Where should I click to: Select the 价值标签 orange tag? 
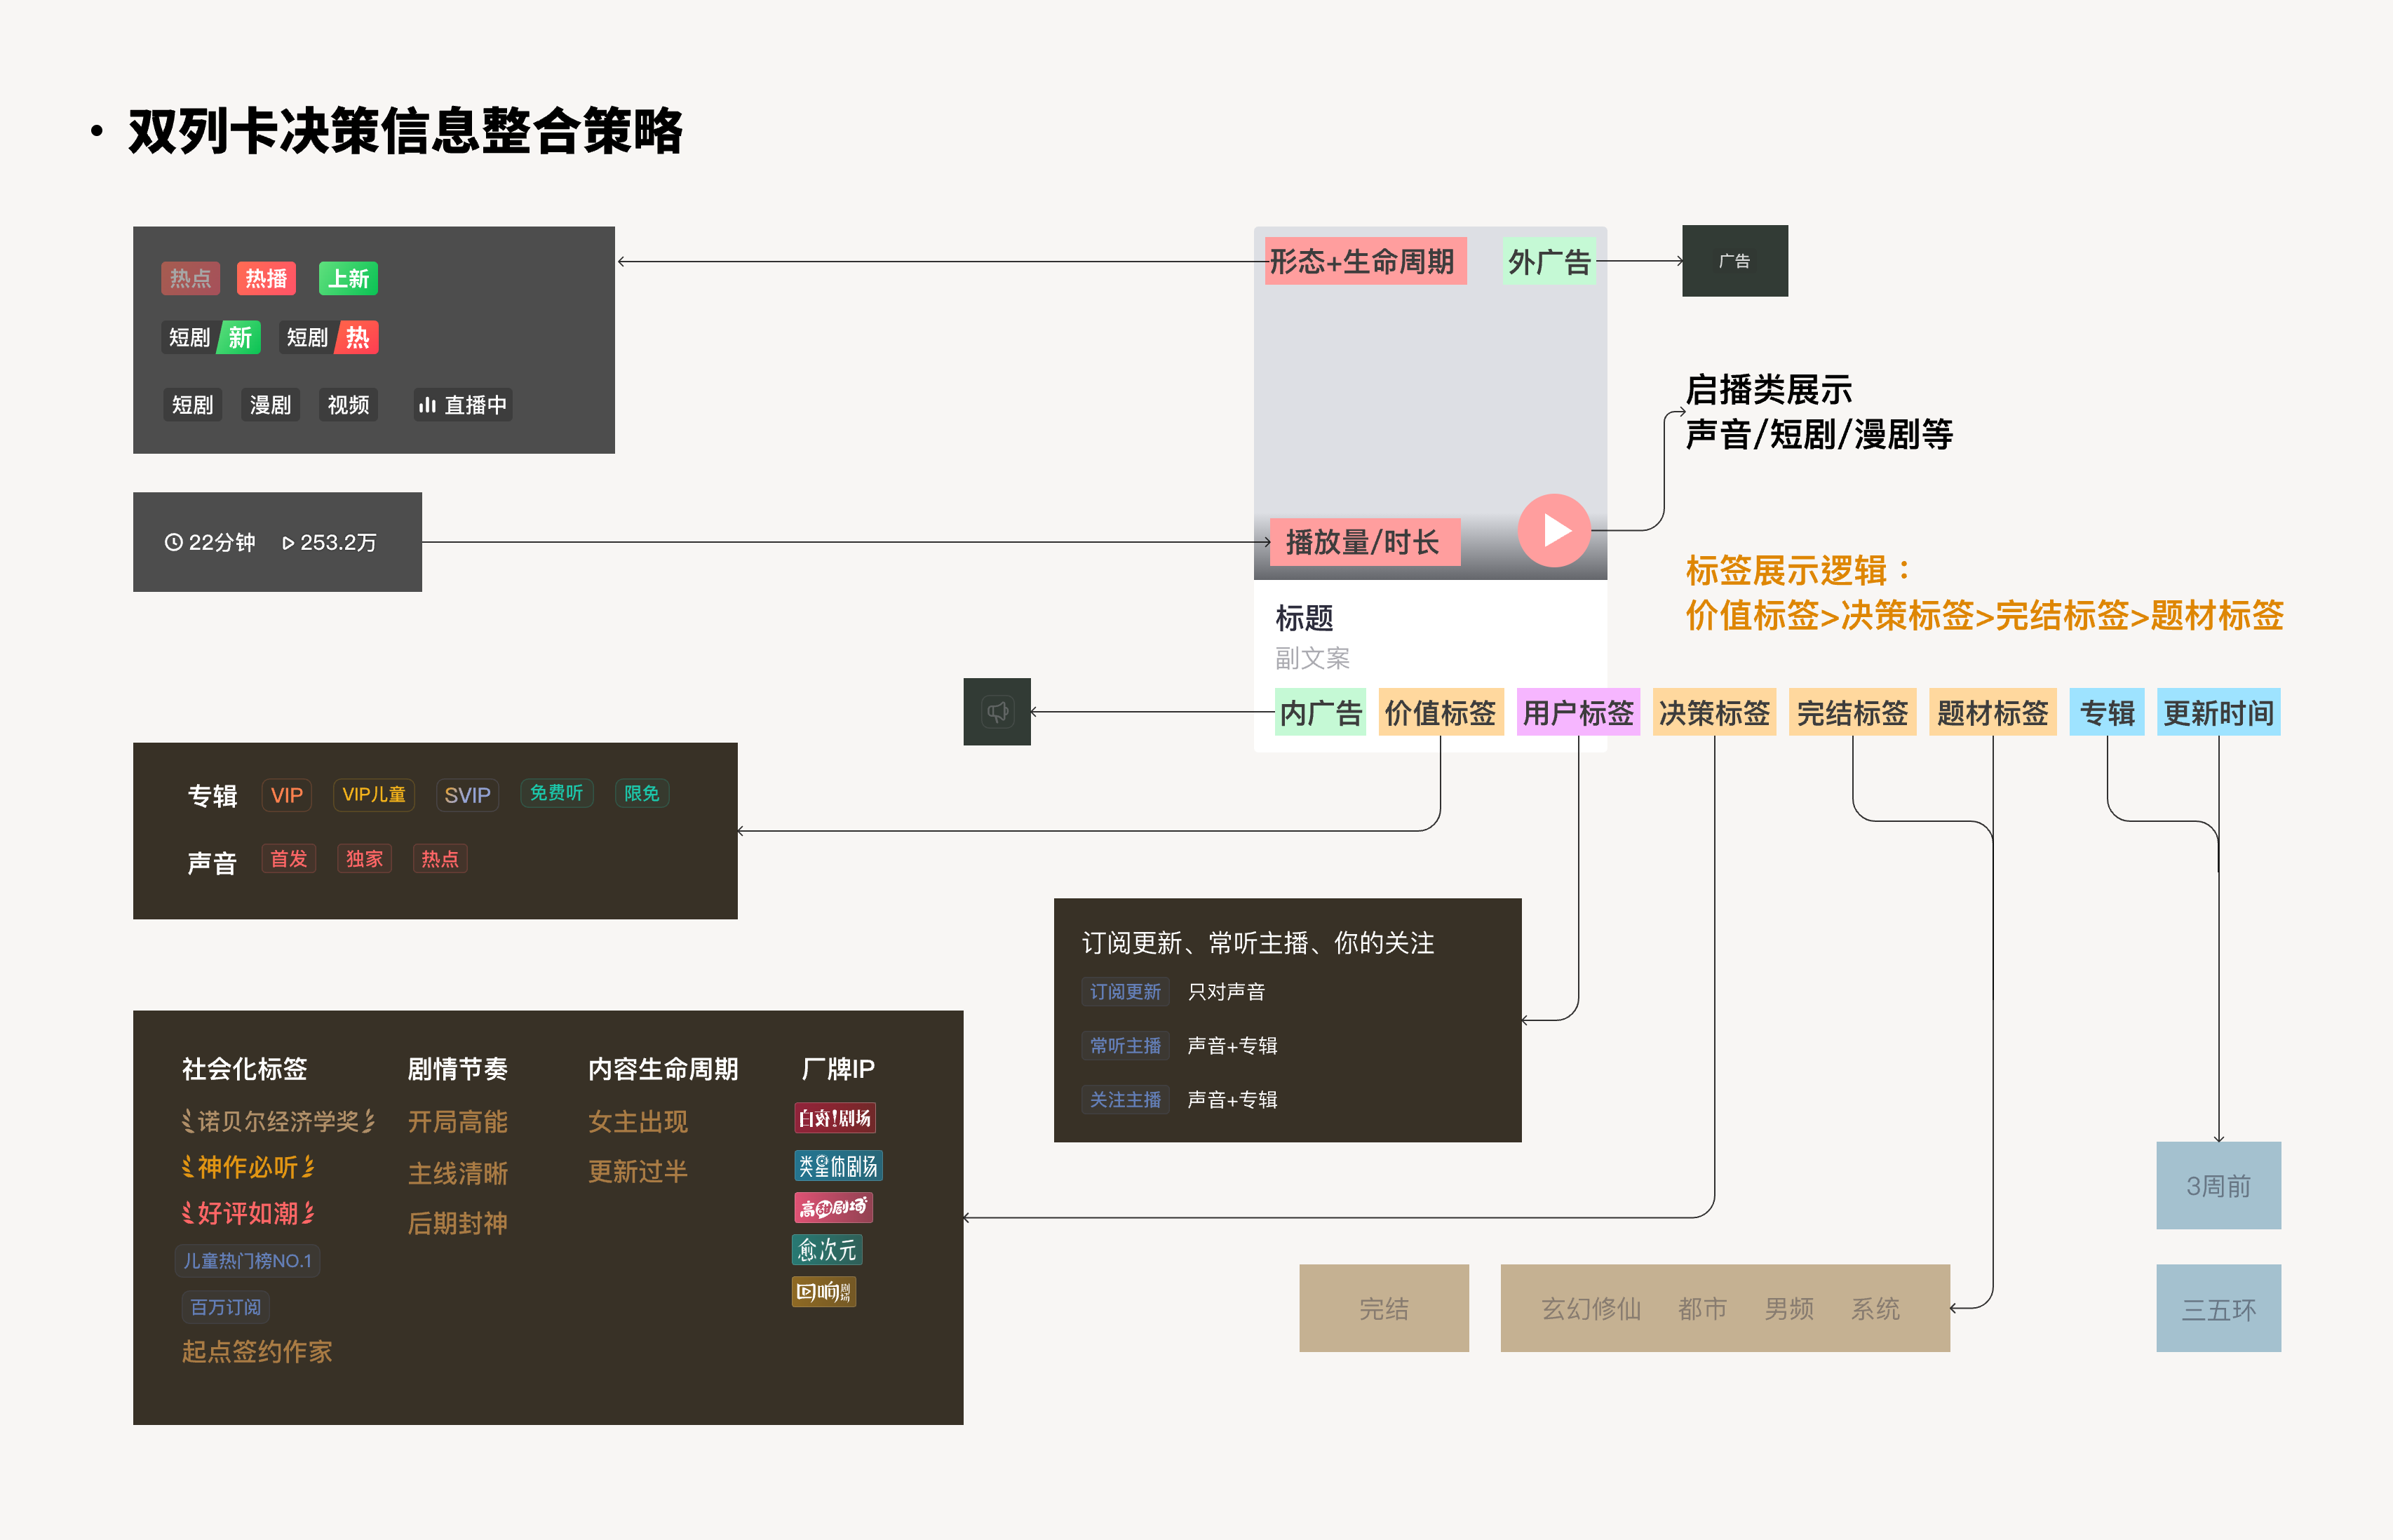point(1440,713)
